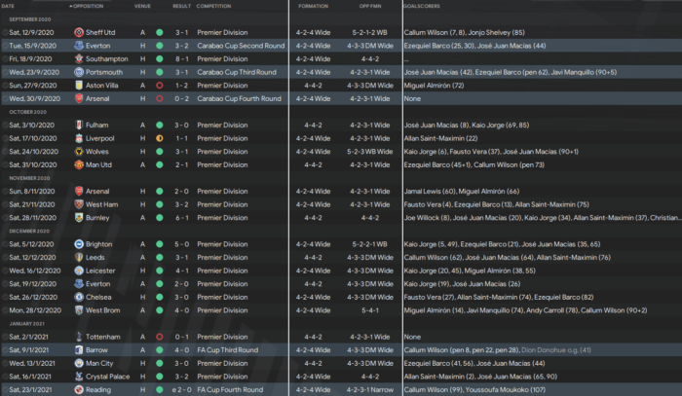Click the Chelsea club badge
This screenshot has width=682, height=396.
point(79,298)
